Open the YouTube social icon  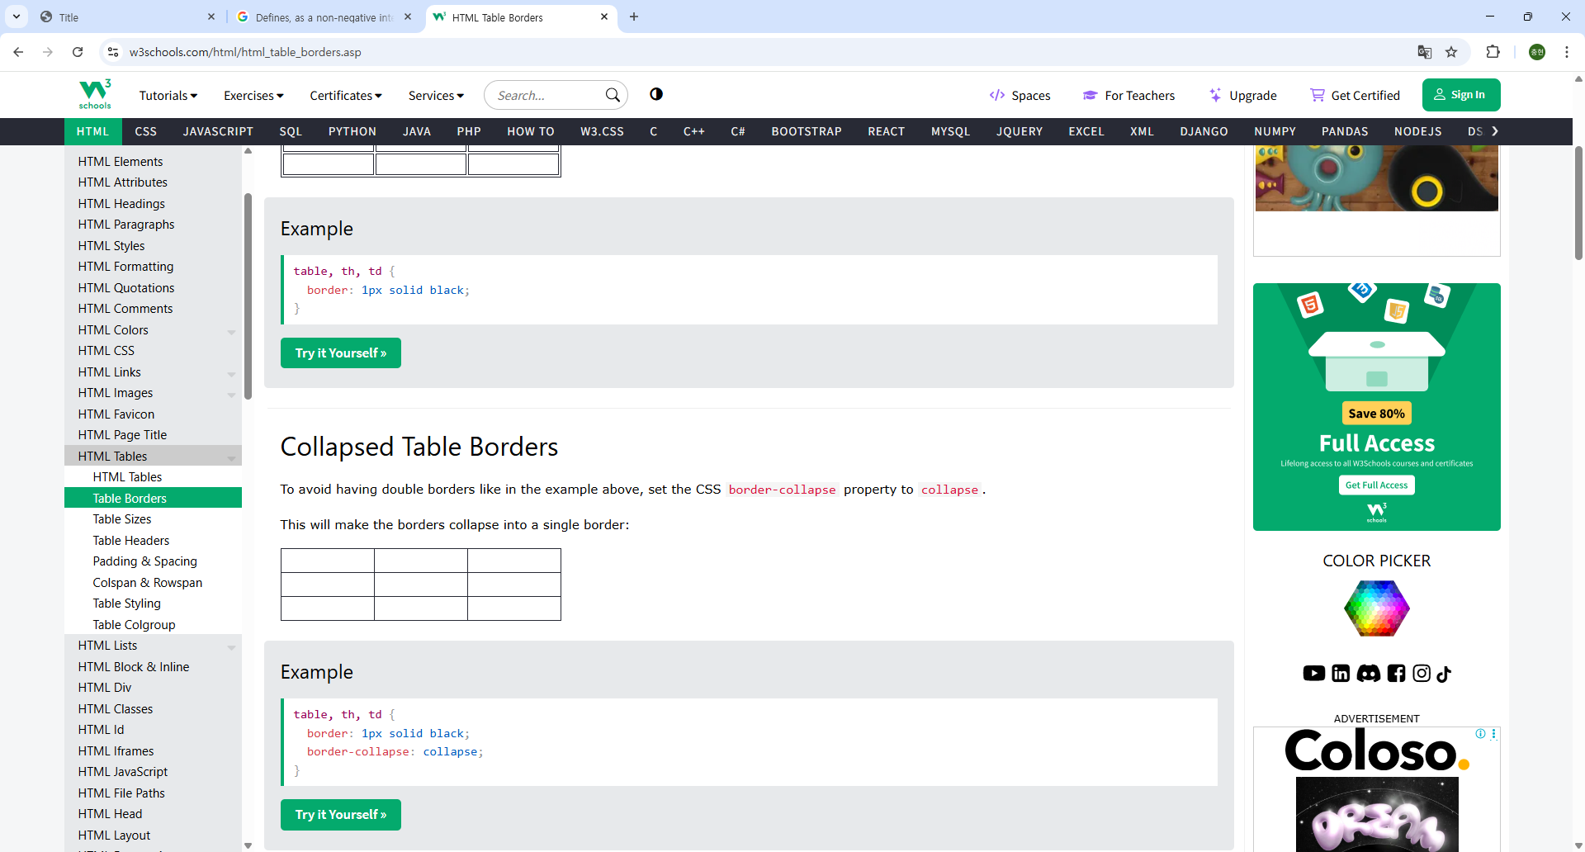1314,674
